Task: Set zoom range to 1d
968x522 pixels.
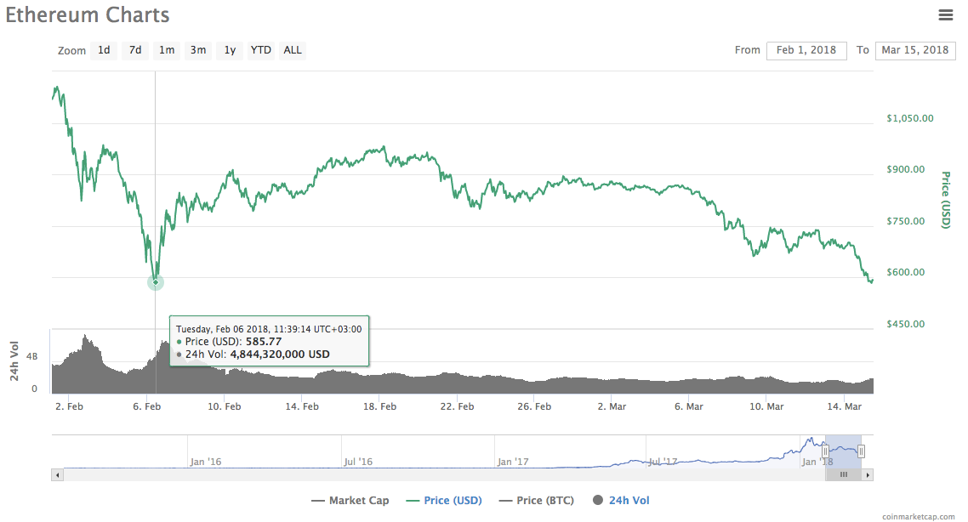Action: [x=104, y=50]
